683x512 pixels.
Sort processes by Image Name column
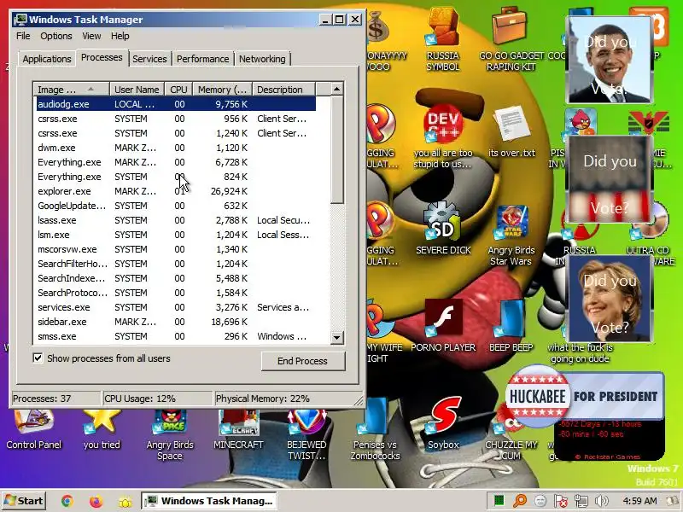pos(72,90)
